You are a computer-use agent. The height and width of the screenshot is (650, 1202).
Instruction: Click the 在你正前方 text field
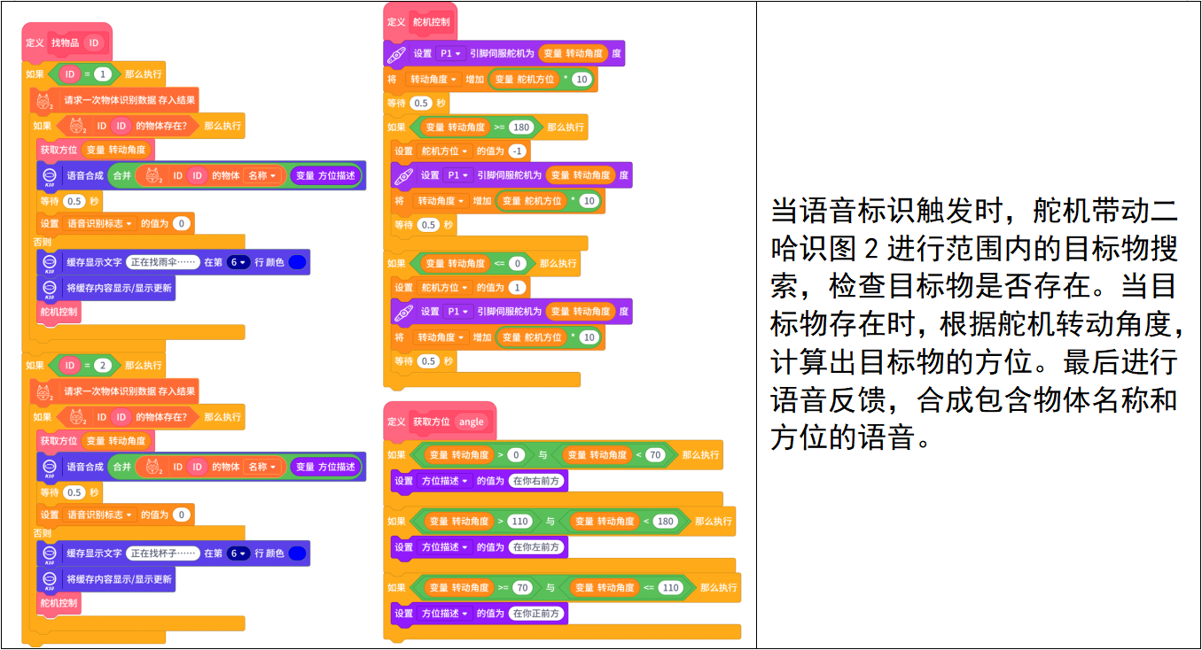(537, 613)
